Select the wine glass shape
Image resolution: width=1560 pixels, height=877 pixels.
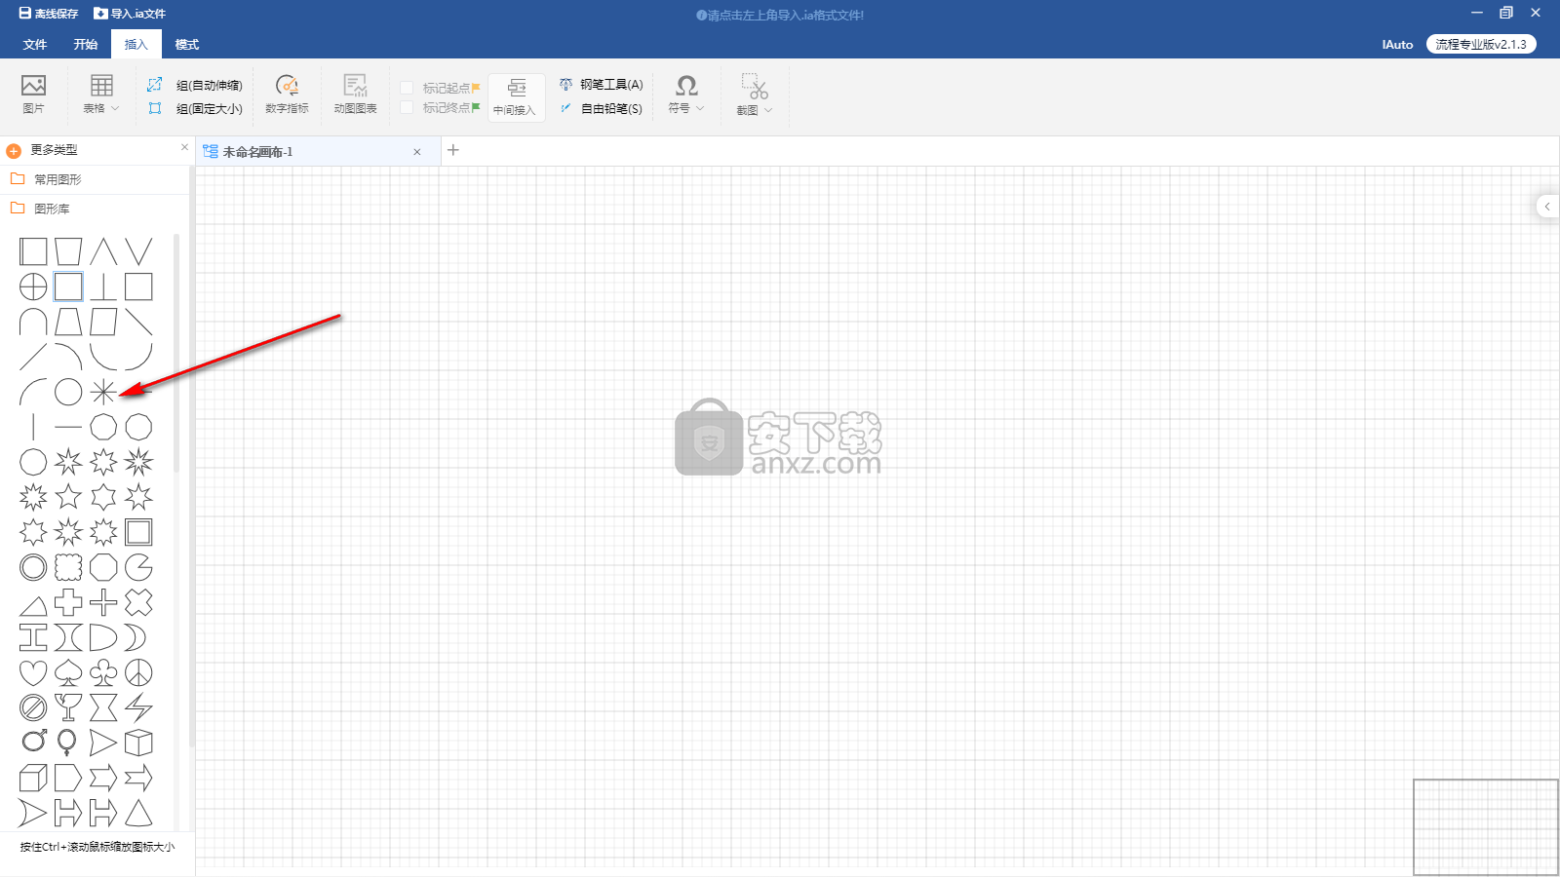click(68, 707)
